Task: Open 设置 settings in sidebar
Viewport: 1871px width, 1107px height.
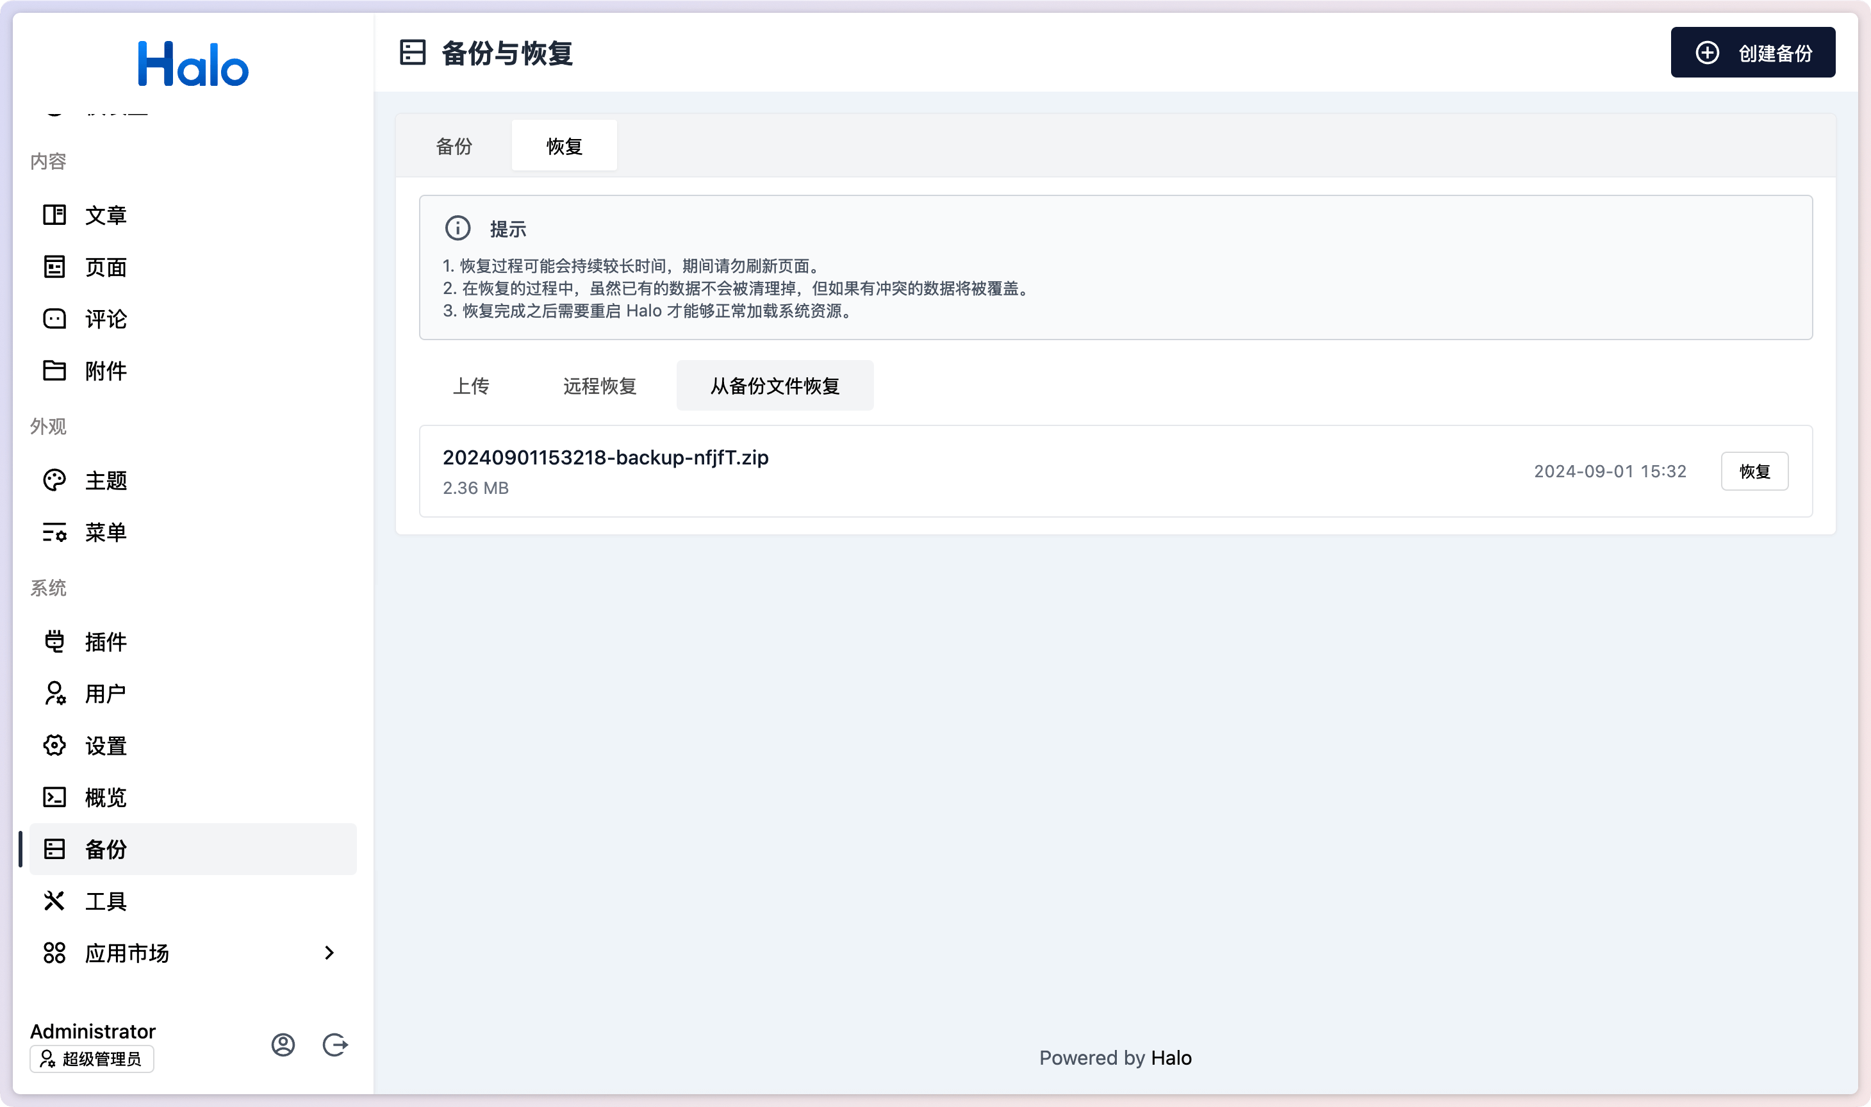Action: (105, 745)
